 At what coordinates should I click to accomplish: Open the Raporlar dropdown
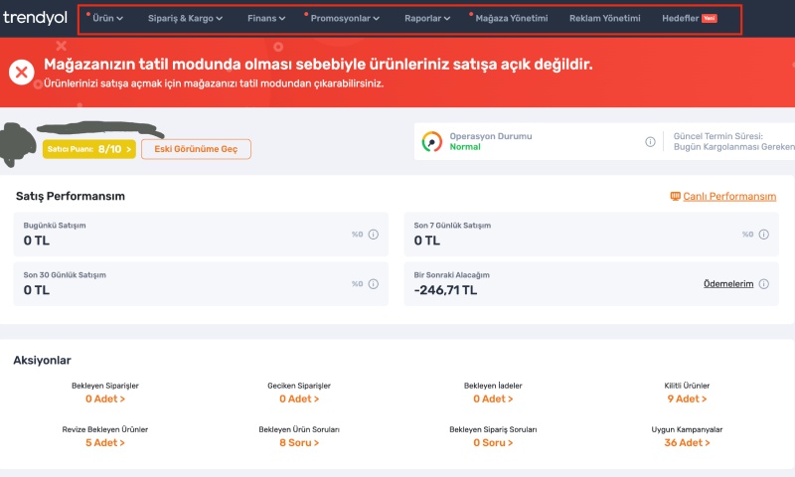(x=427, y=18)
